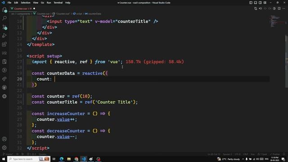Viewport: 288px width, 162px height.
Task: Click 'decreaseCounter' function name
Action: 66,131
